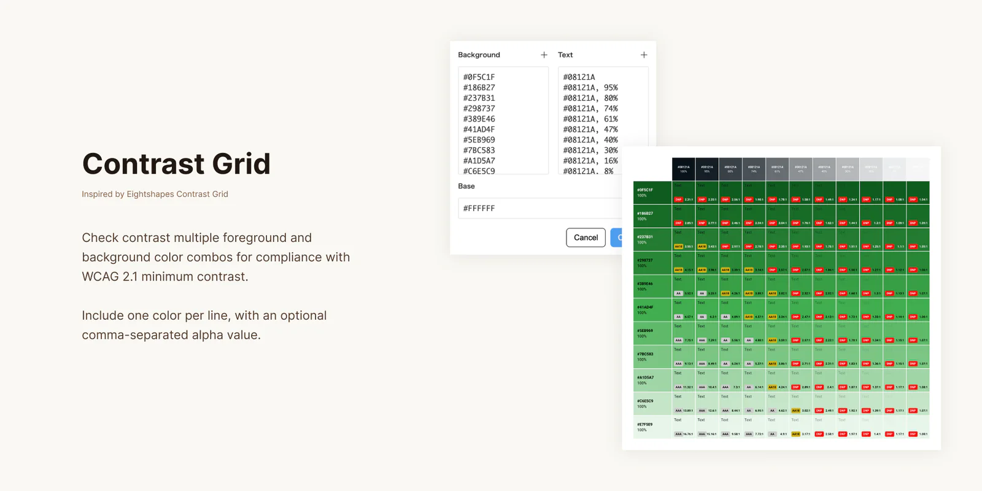Select the #41AD4F line in Background list
Viewport: 982px width, 491px height.
click(x=479, y=130)
